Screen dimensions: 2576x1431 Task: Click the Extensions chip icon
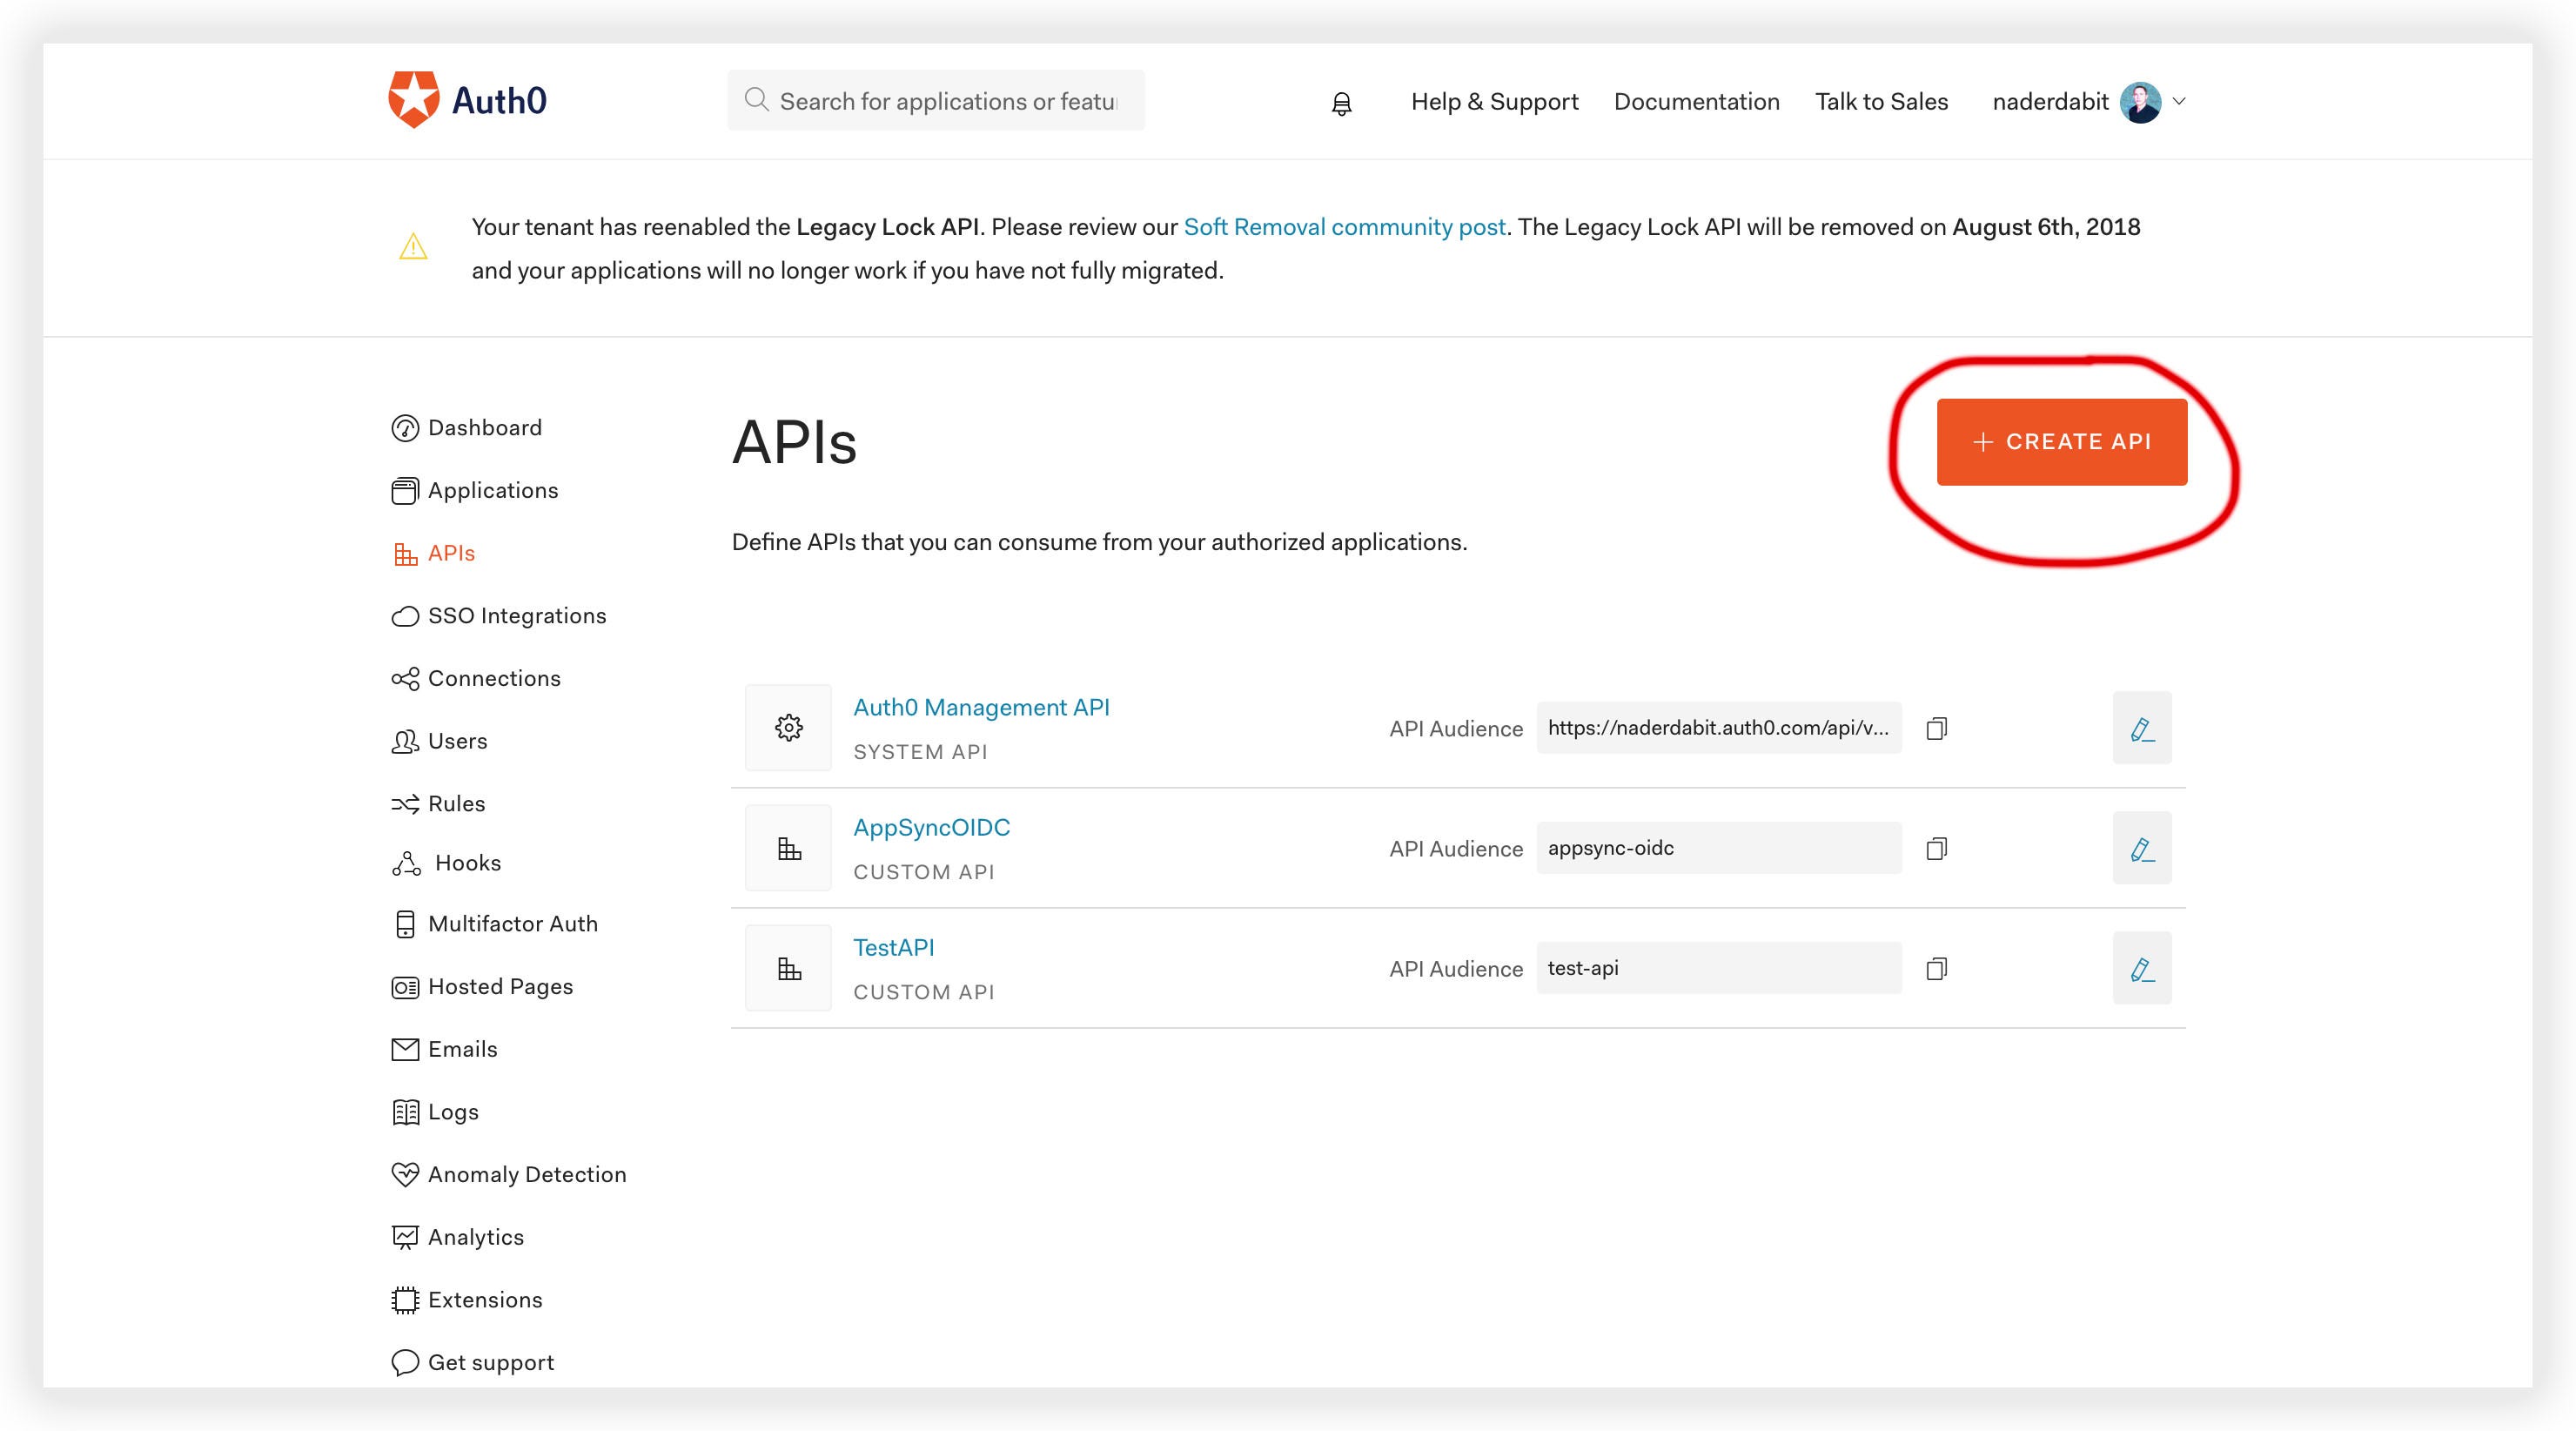point(405,1300)
